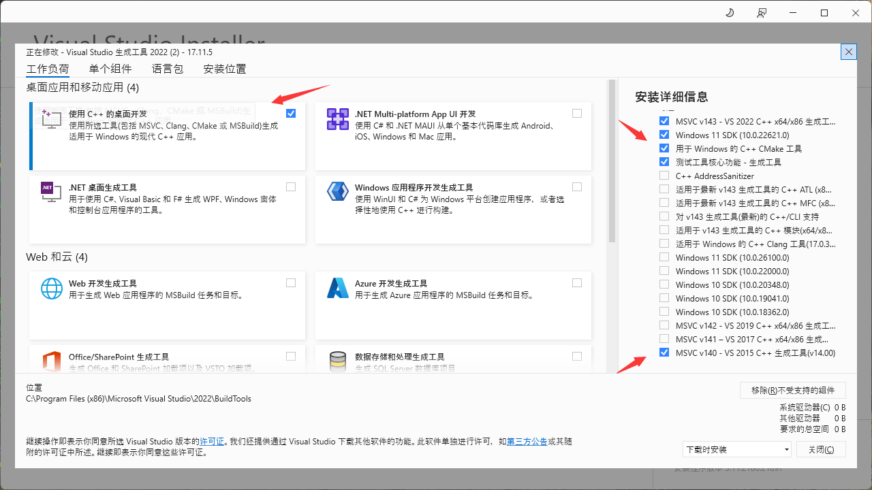Open the install mode dropdown (下载时安装)

[737, 449]
